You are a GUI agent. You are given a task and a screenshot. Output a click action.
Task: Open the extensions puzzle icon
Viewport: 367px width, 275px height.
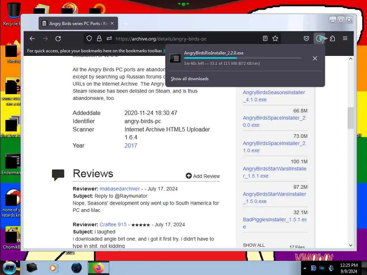[332, 39]
